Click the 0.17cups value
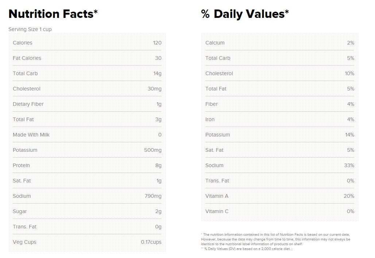 pyautogui.click(x=151, y=242)
